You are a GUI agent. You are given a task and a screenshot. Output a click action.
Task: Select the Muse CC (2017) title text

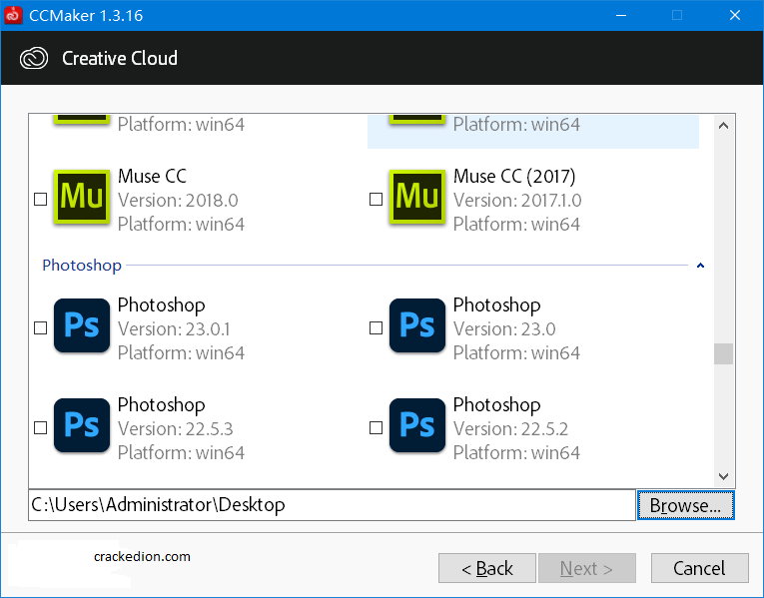514,176
